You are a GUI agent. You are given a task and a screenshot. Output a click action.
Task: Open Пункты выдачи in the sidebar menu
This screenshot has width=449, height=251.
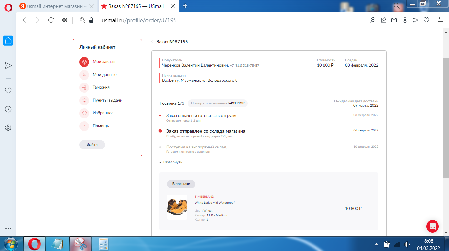[108, 100]
